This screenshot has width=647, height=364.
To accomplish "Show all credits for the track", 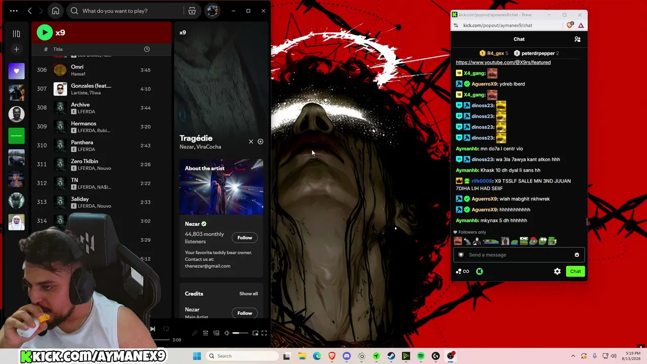I will (248, 294).
